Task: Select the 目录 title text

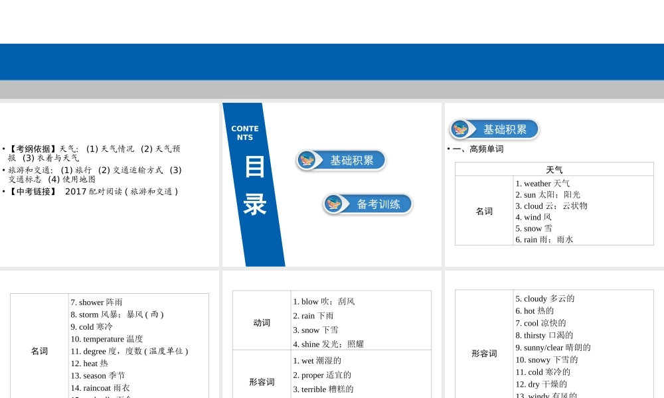Action: pyautogui.click(x=255, y=186)
